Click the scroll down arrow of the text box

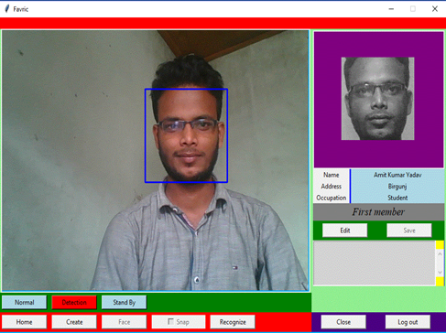[440, 273]
